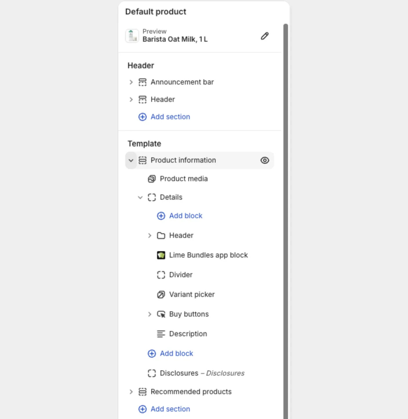Expand the Header section under Header group
This screenshot has width=408, height=419.
[x=131, y=100]
